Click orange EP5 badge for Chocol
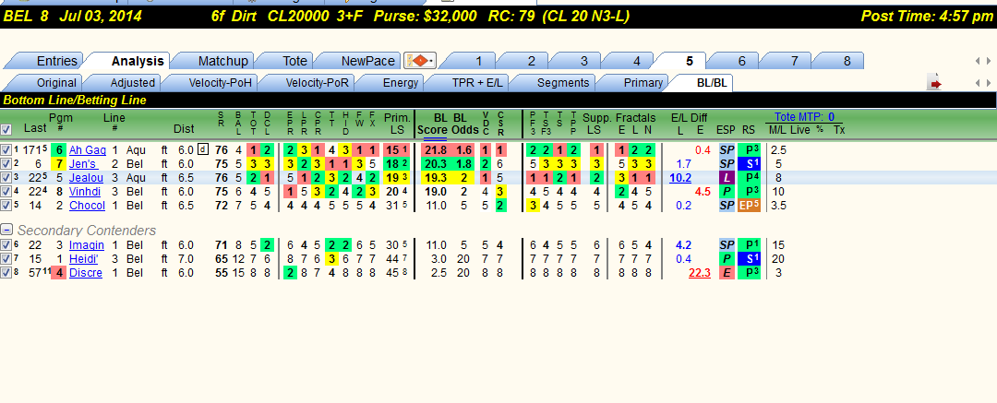The height and width of the screenshot is (403, 997). coord(749,206)
